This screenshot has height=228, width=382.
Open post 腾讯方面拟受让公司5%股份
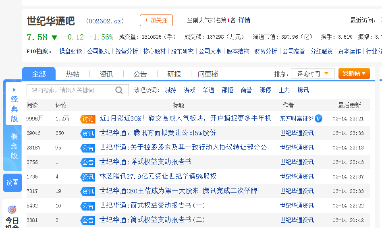pos(158,133)
